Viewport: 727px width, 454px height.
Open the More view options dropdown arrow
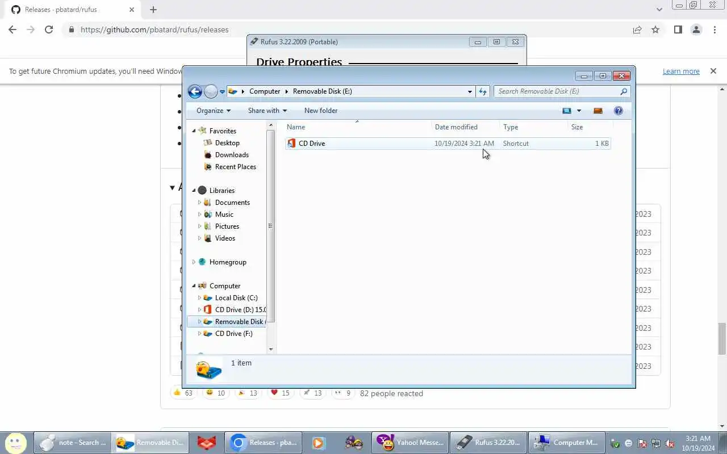[x=579, y=111]
